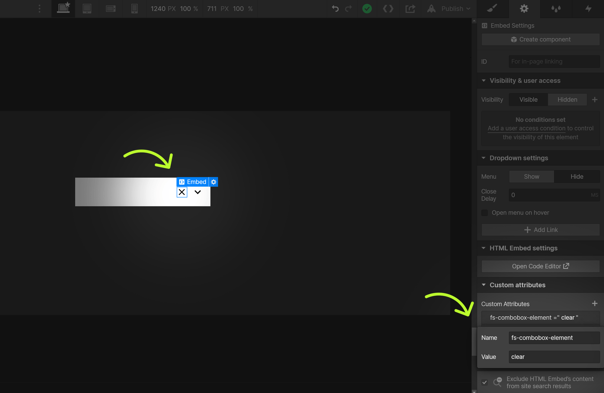
Task: Click the Share icon in the toolbar
Action: [410, 9]
